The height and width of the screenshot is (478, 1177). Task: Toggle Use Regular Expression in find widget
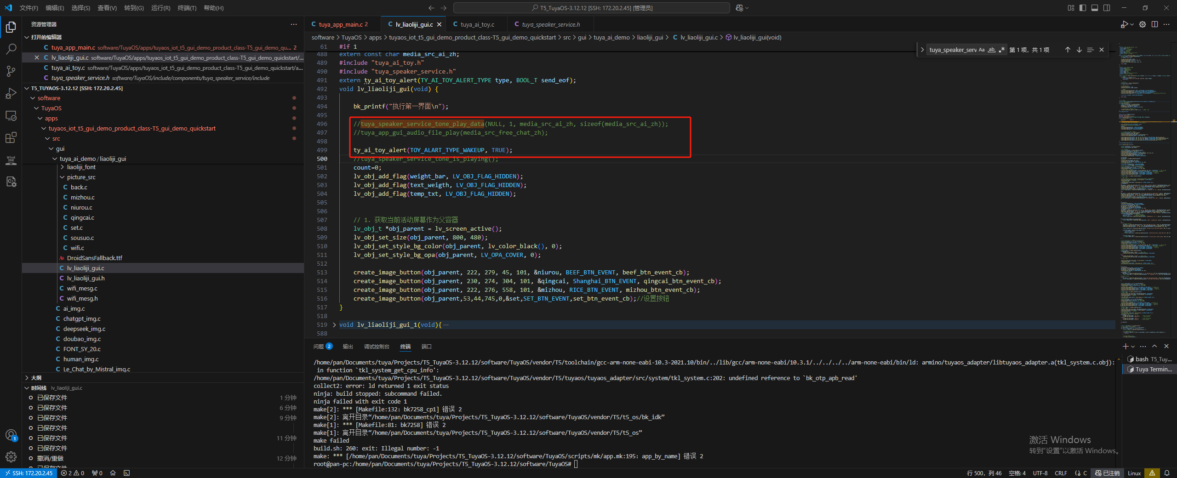coord(1002,50)
